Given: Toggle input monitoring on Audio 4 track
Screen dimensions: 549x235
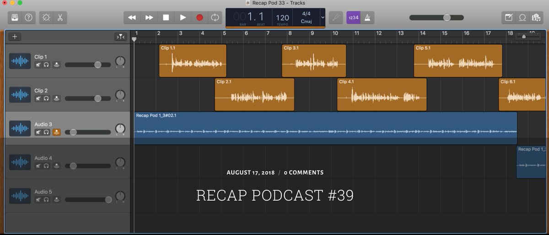Looking at the screenshot, I should [x=57, y=166].
